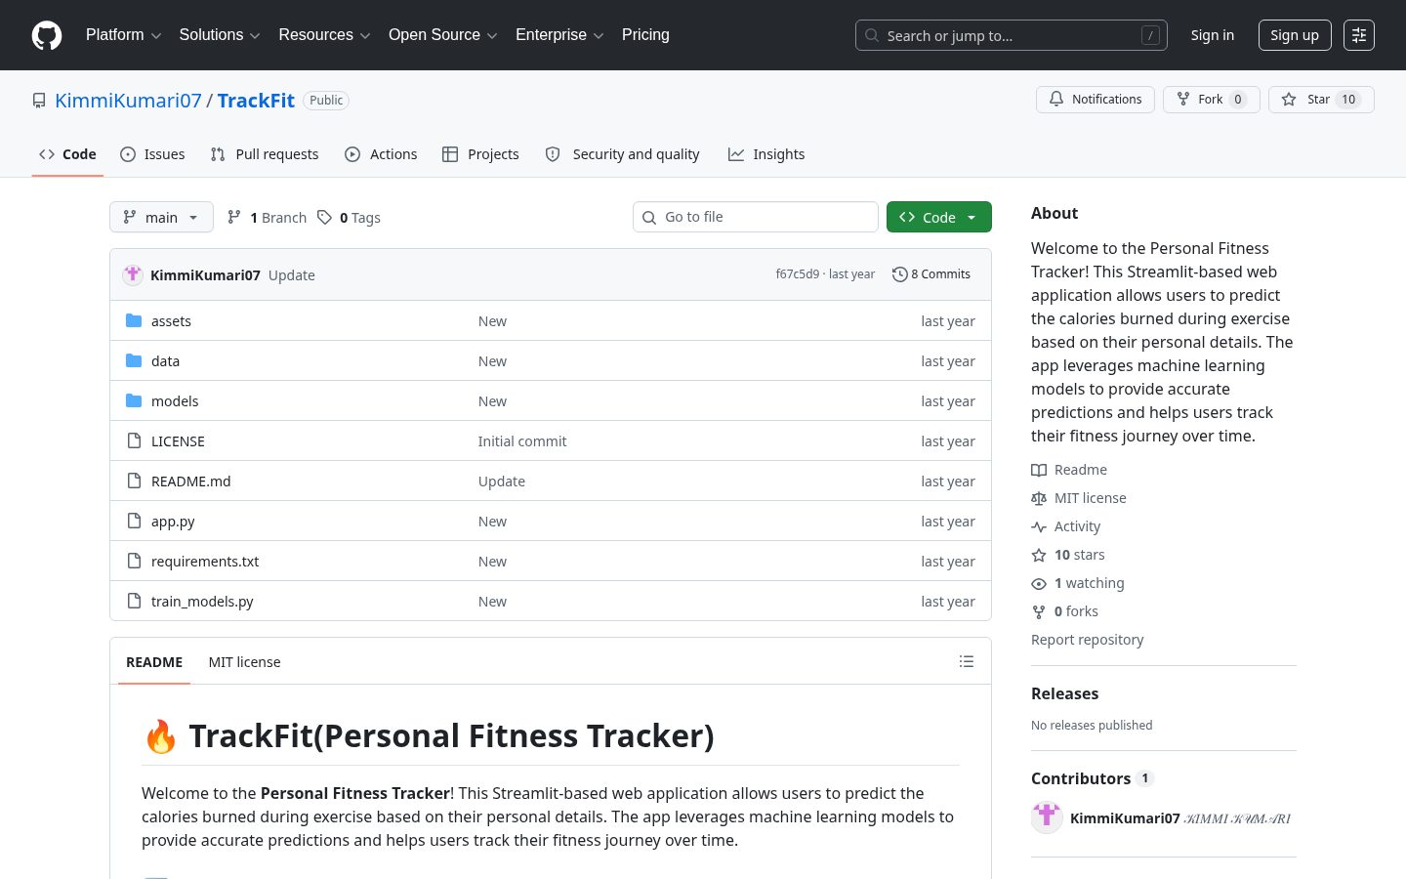Switch to the Pull requests tab
The width and height of the screenshot is (1406, 879).
265,154
